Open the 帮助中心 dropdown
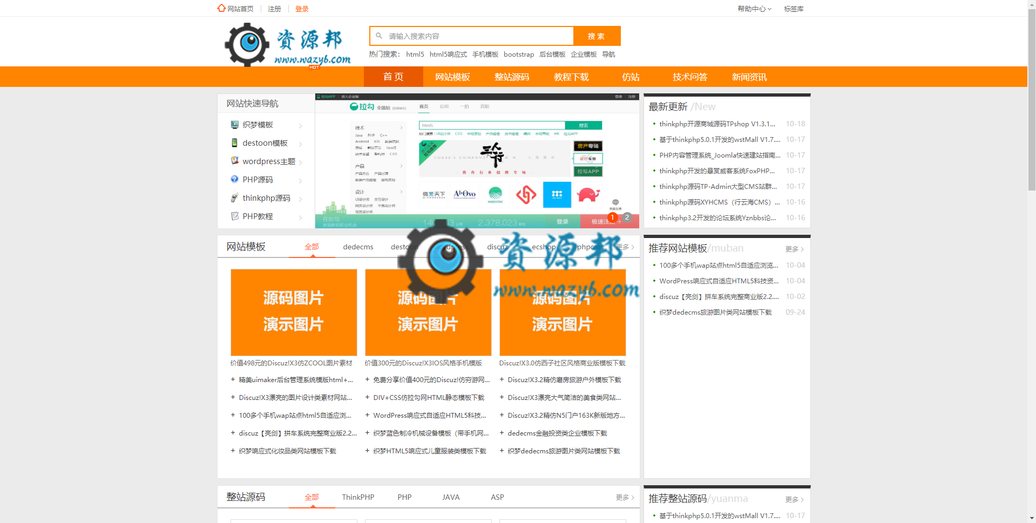1036x523 pixels. click(x=754, y=9)
